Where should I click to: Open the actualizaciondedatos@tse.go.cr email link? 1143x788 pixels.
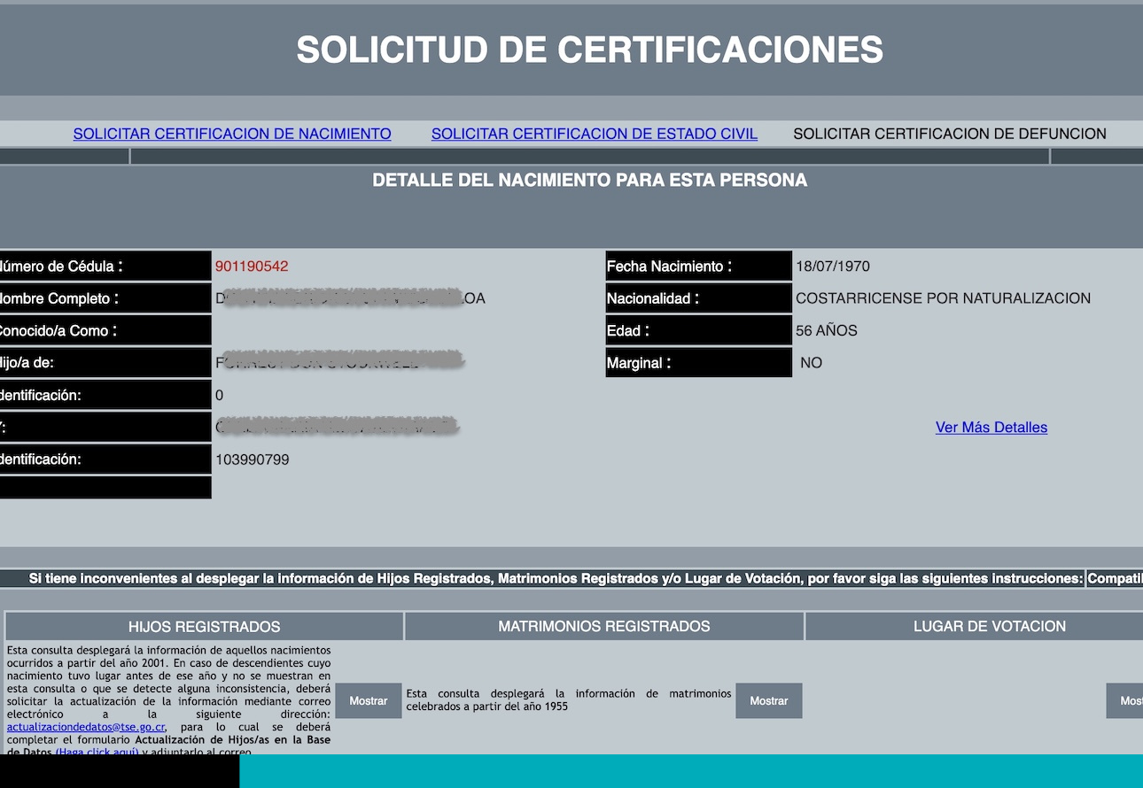point(86,727)
